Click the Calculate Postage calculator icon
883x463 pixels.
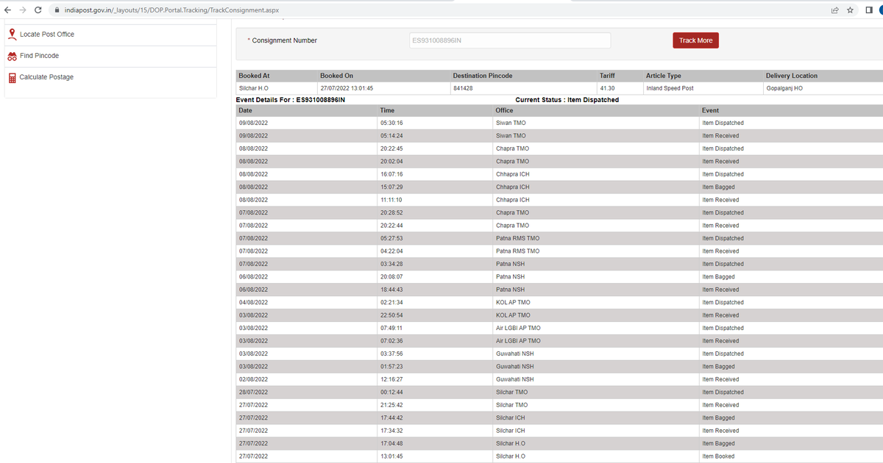point(12,78)
